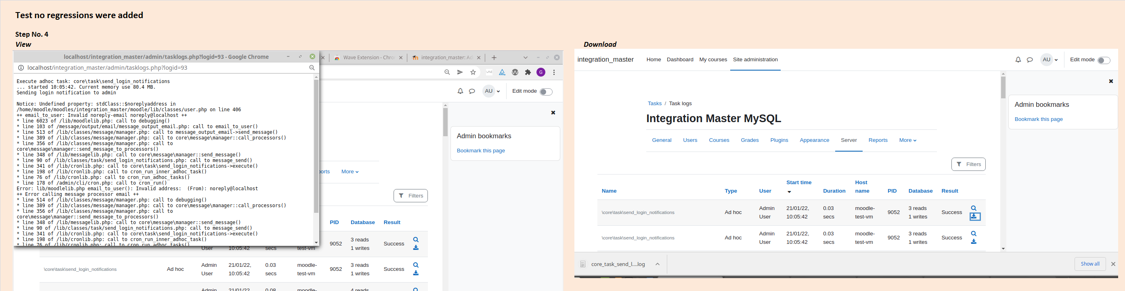
Task: Open the purple G profile avatar in Chrome
Action: pyautogui.click(x=541, y=73)
